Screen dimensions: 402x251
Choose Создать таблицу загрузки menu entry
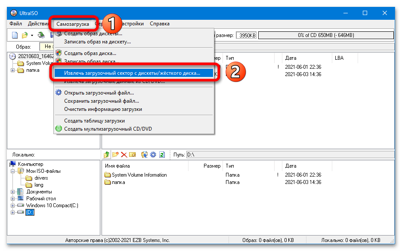pos(134,121)
